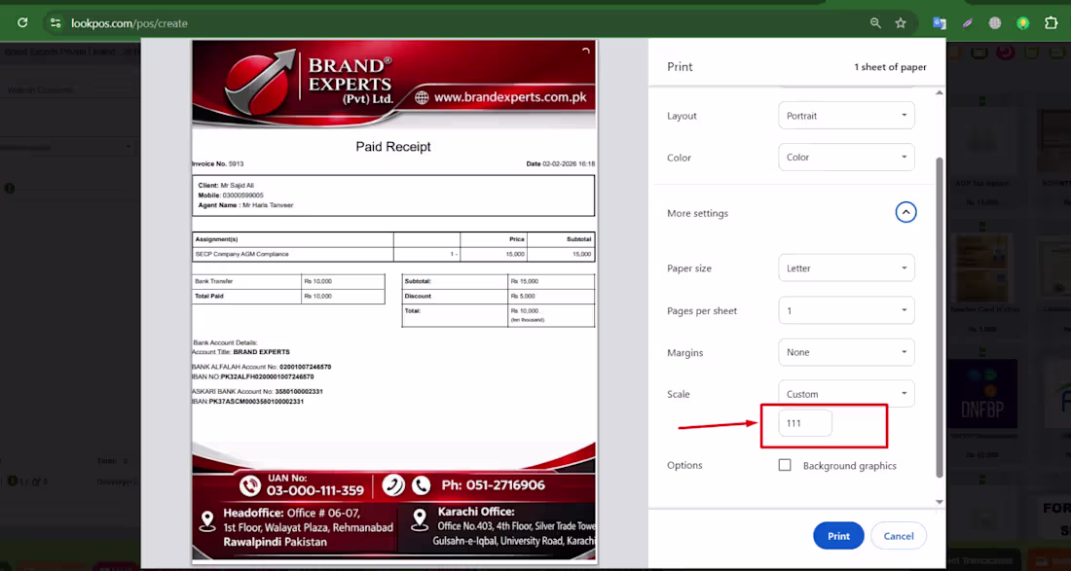Reload the page in the browser

pyautogui.click(x=22, y=22)
